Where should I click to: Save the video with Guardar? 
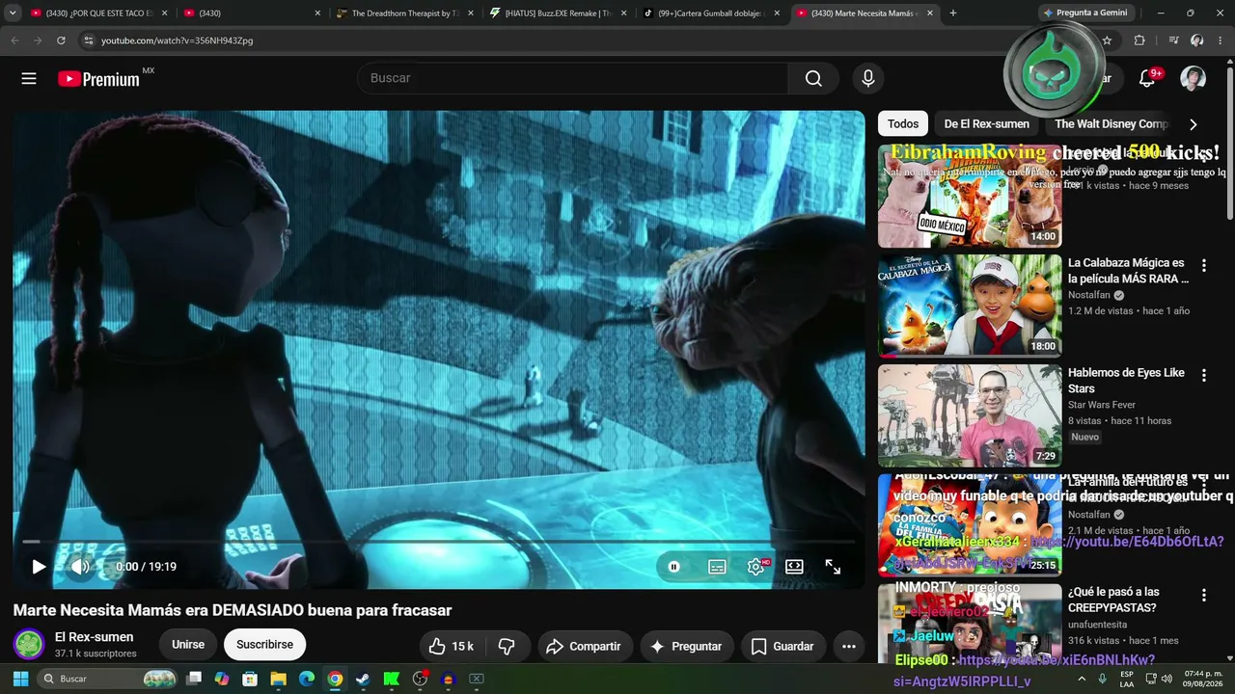click(x=782, y=646)
